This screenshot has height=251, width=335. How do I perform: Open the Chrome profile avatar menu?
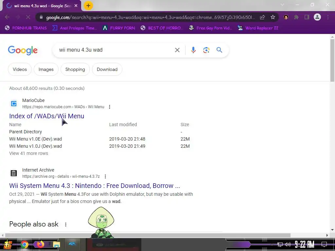point(317,17)
